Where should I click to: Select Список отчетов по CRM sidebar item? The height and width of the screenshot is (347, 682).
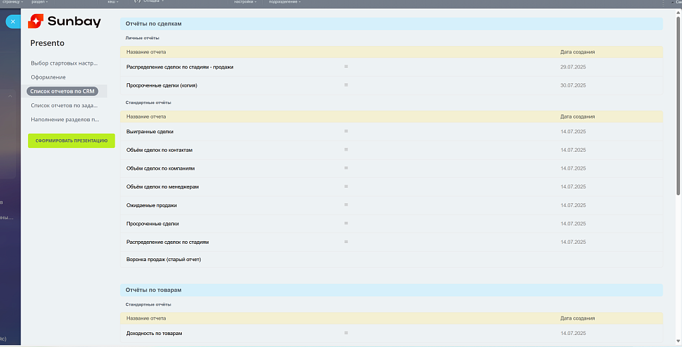63,91
